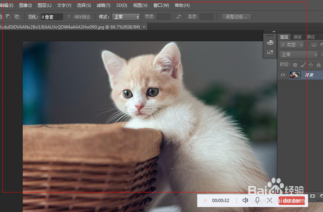Open the Swatches grid panel icon
The height and width of the screenshot is (212, 323).
click(270, 52)
